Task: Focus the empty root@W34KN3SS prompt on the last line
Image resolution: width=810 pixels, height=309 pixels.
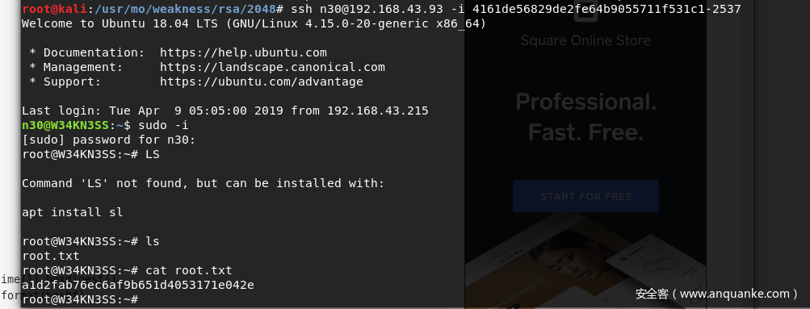Action: [80, 299]
